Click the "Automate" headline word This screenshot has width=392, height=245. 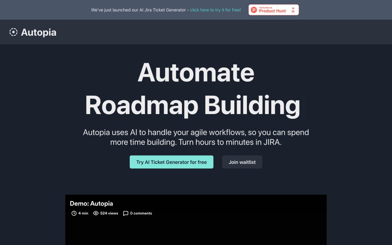coord(196,73)
